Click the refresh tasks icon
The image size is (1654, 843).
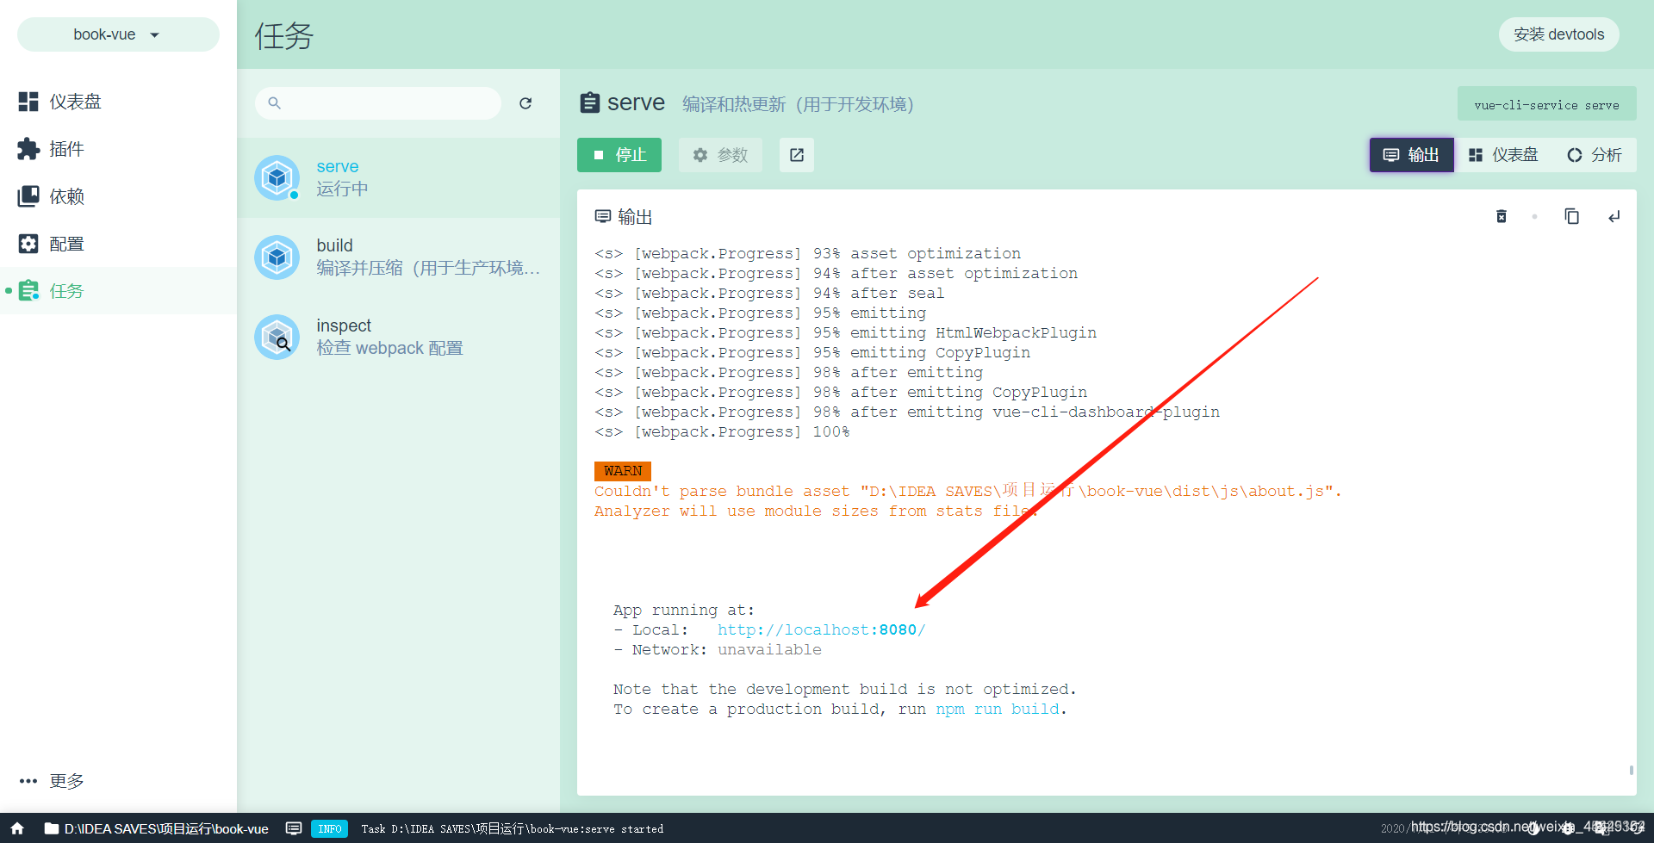(525, 103)
